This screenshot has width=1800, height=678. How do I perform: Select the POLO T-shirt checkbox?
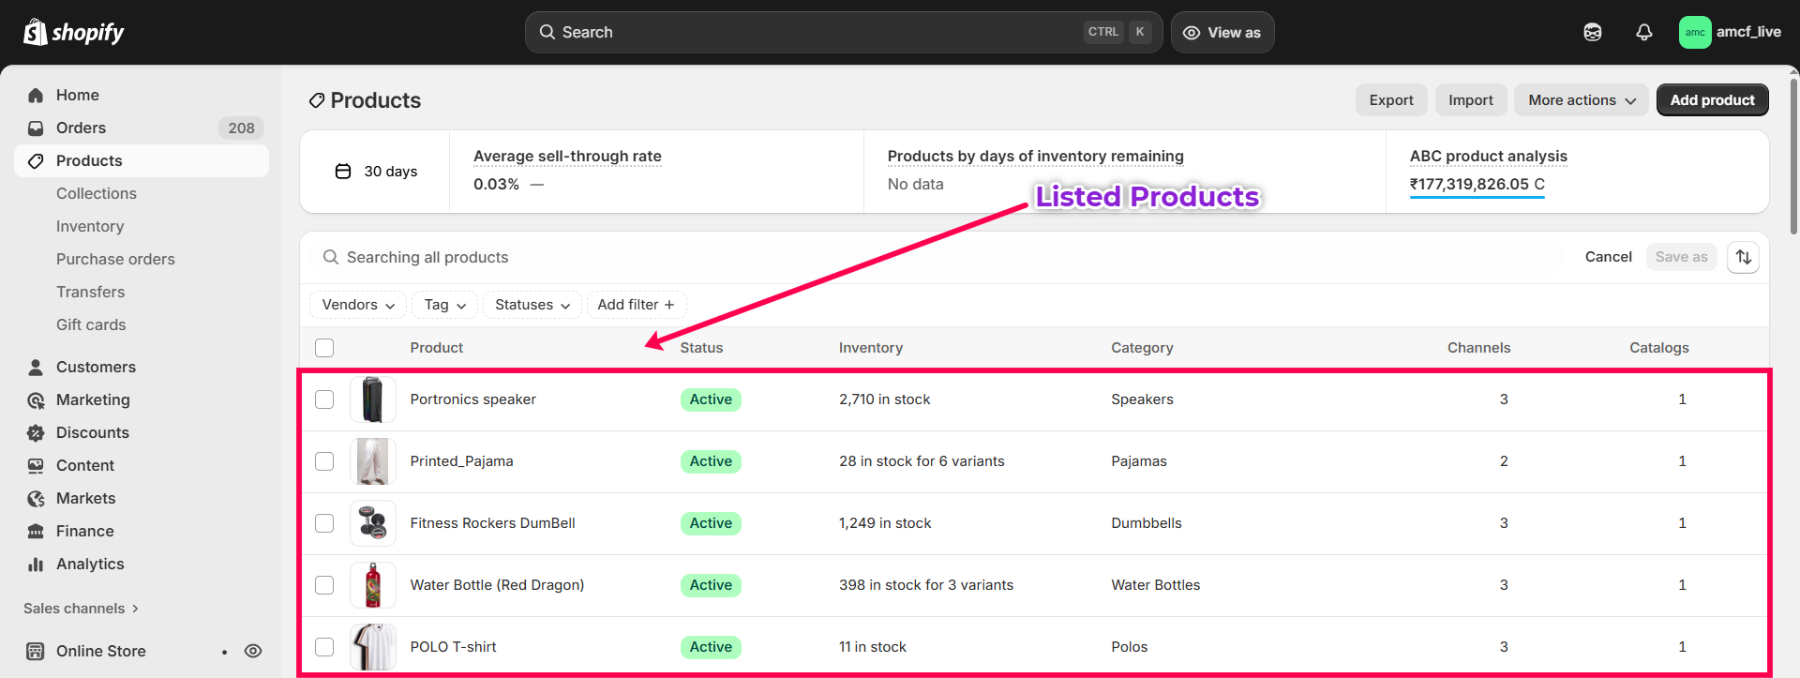pyautogui.click(x=324, y=647)
